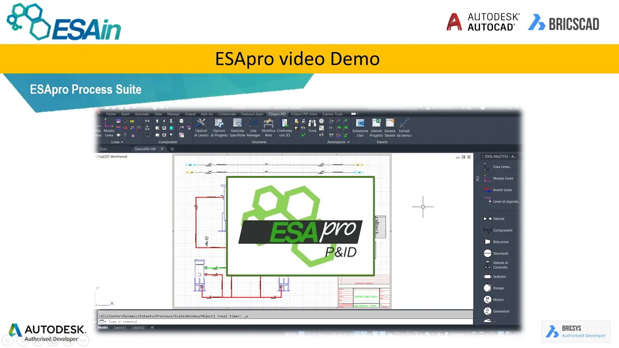This screenshot has width=619, height=348.
Task: Restore the drawing viewport window button
Action: [463, 157]
